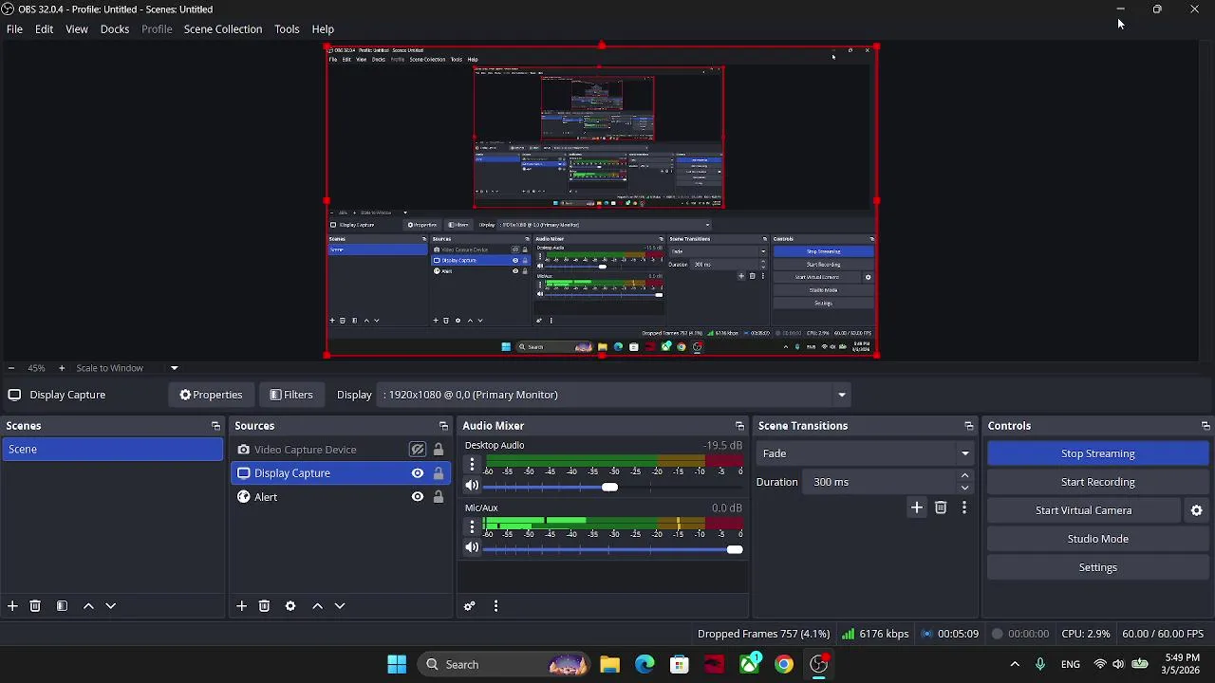Click Stop Streaming button

click(x=1098, y=453)
